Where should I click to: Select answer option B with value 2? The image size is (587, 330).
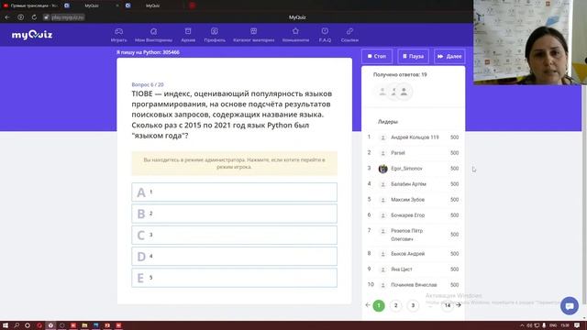pyautogui.click(x=235, y=214)
